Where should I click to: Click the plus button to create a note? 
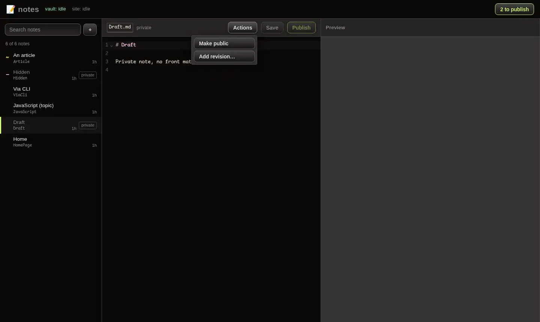[x=90, y=30]
